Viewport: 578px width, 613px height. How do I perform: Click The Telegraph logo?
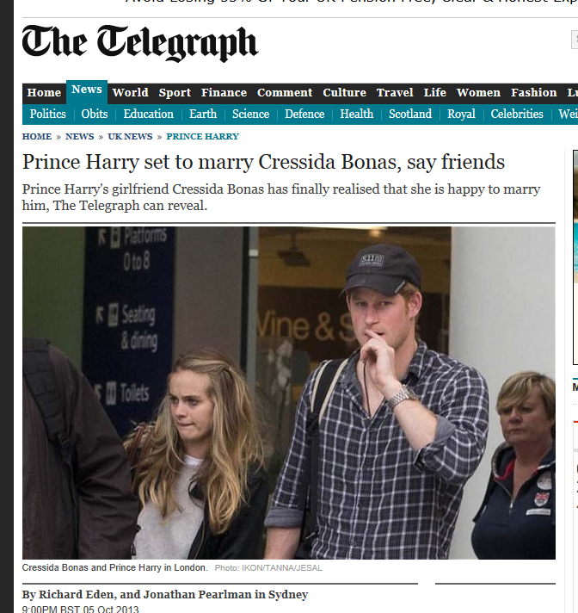click(140, 43)
